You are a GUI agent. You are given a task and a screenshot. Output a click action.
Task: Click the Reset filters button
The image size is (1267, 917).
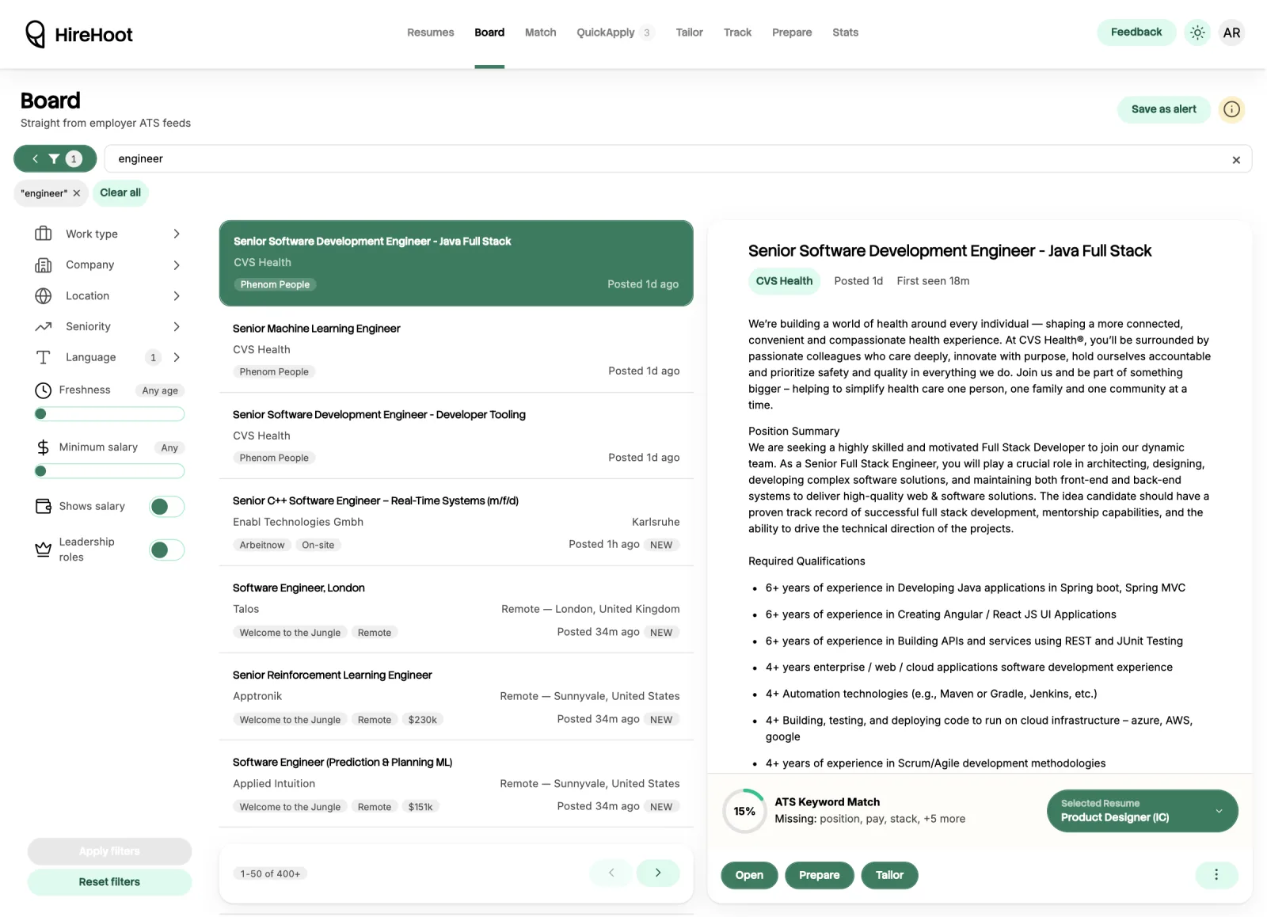[109, 882]
